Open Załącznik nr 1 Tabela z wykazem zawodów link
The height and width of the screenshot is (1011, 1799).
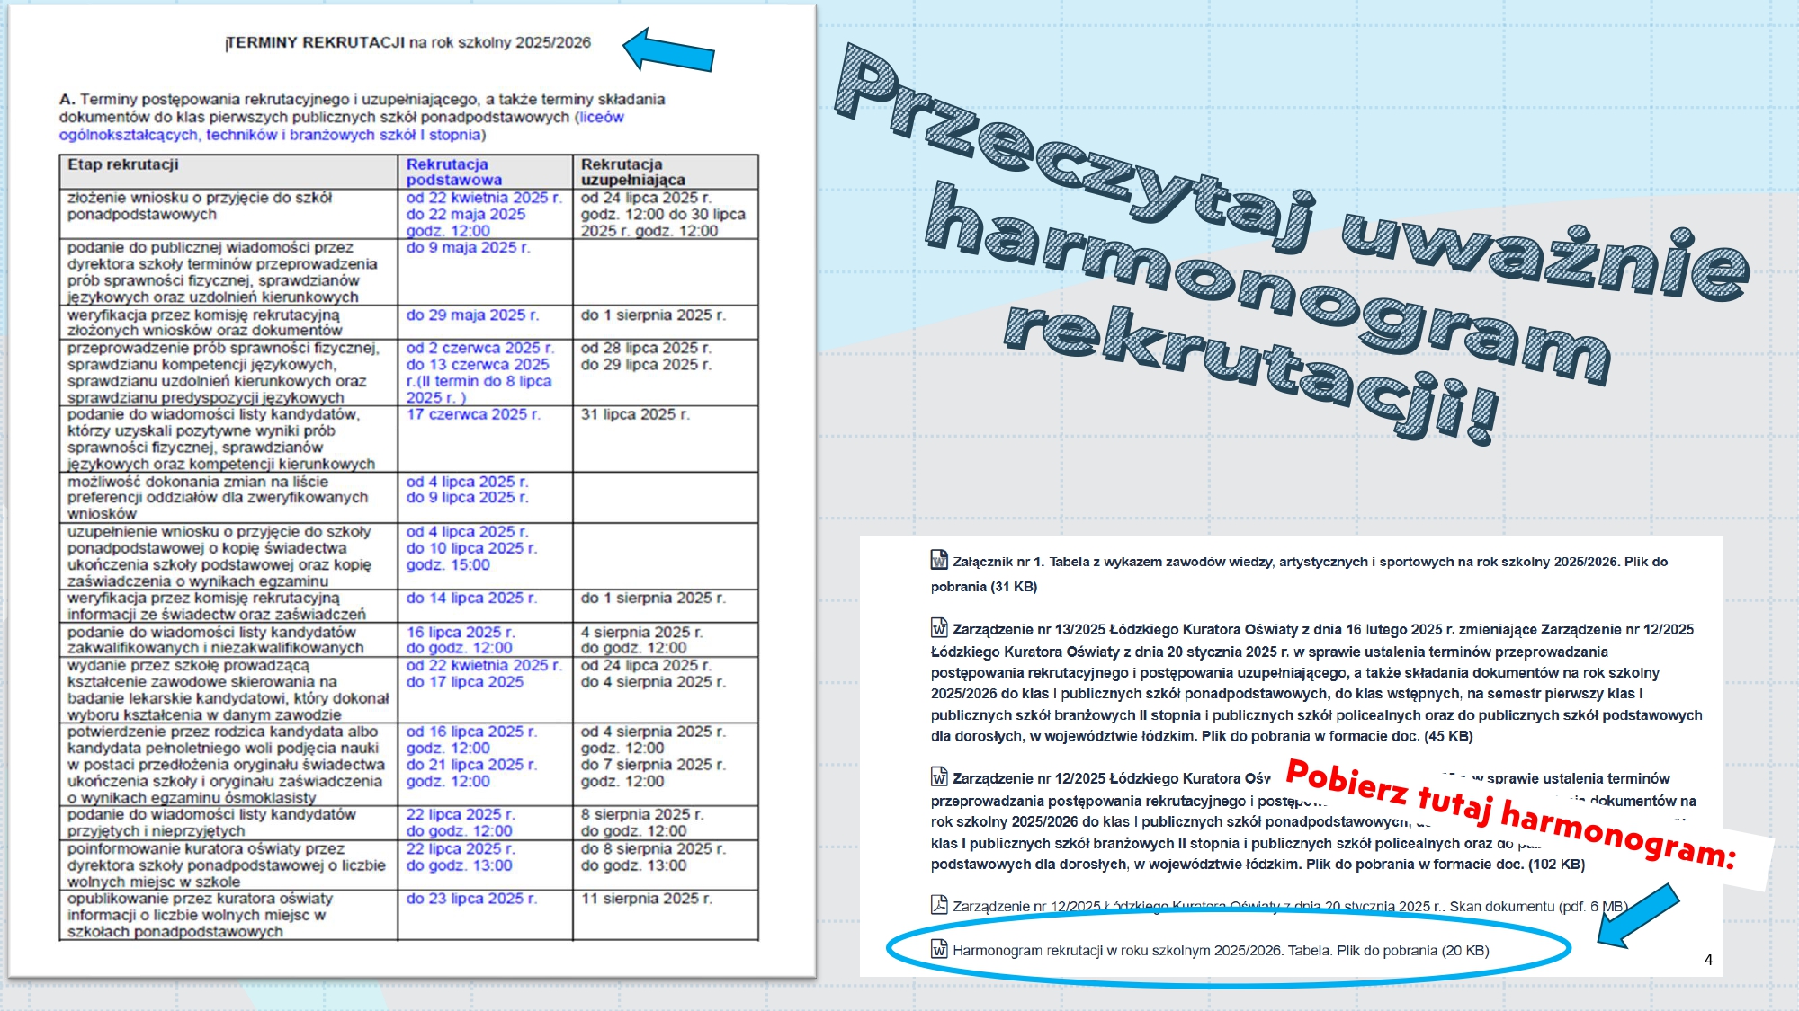pos(1300,573)
